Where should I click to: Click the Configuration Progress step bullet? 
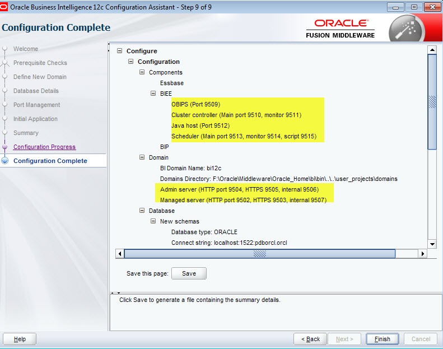[4, 147]
